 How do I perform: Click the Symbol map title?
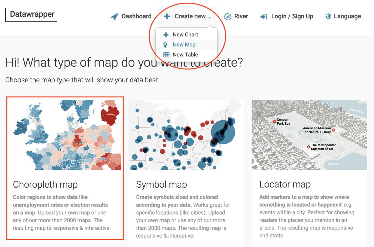pos(161,185)
